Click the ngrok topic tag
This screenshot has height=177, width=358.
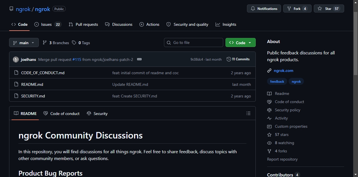(x=296, y=82)
